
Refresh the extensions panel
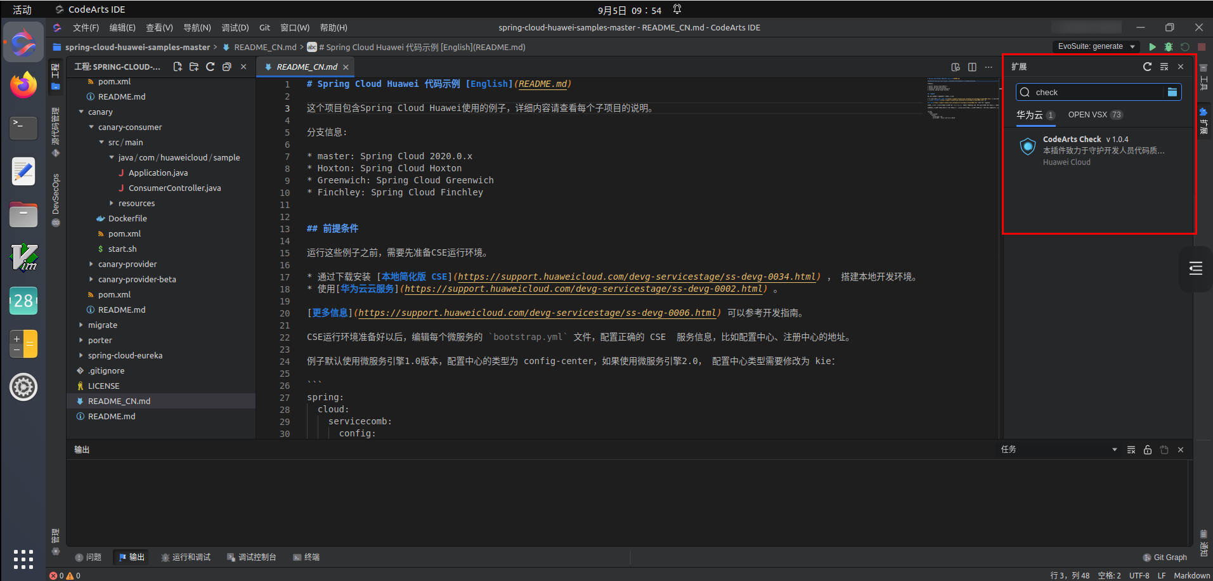tap(1147, 67)
